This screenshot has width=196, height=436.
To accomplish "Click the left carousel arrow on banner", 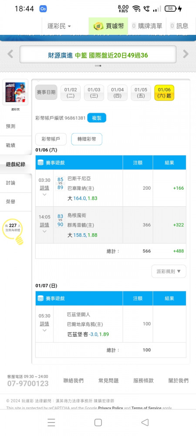I will click(10, 54).
